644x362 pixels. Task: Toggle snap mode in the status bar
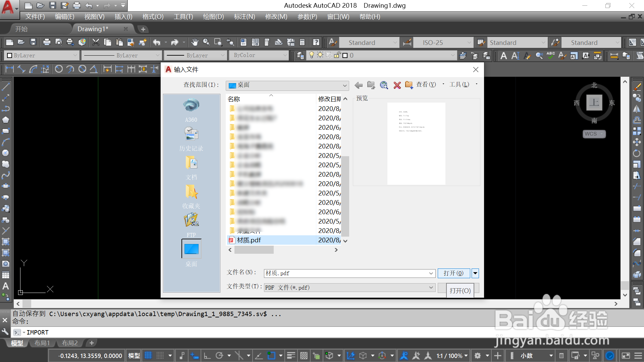[160, 356]
